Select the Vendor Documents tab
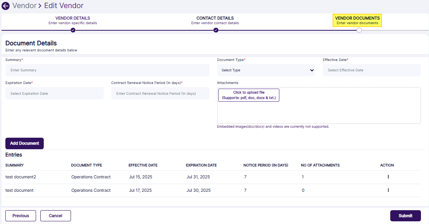 (357, 20)
